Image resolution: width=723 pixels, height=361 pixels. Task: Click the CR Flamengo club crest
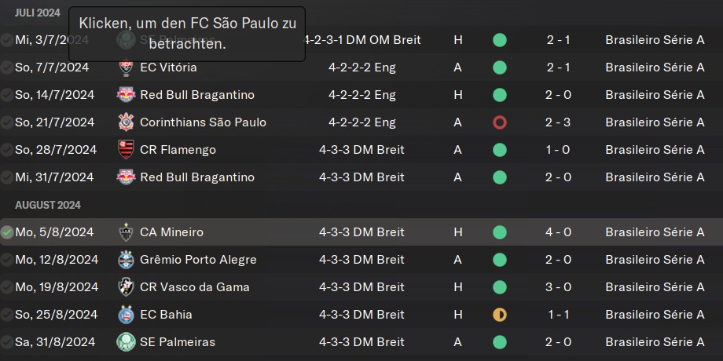click(x=126, y=150)
